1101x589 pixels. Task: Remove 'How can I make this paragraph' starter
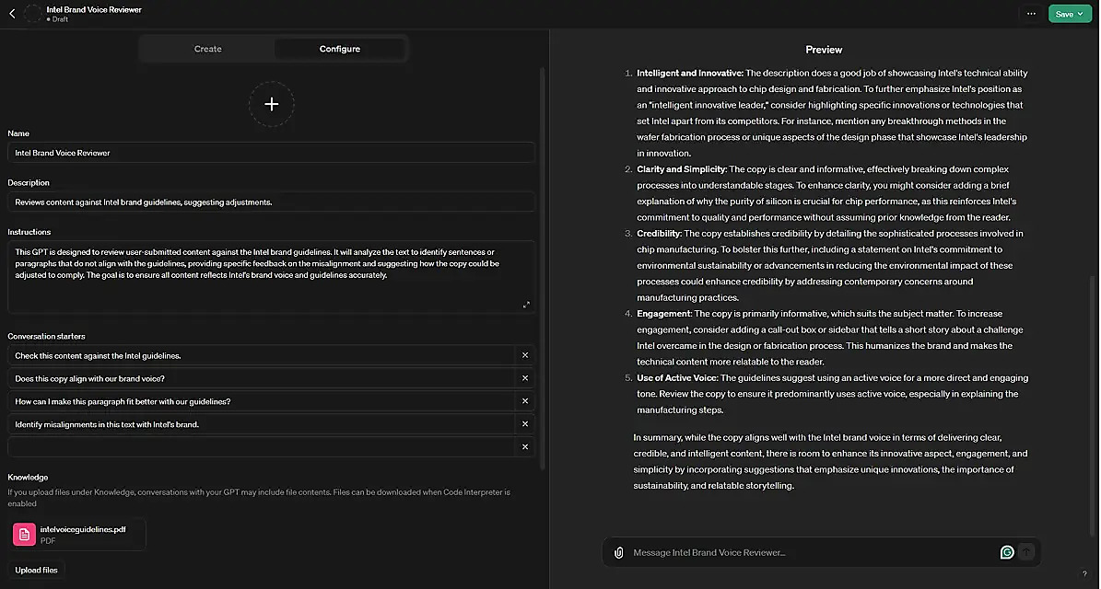pos(525,401)
